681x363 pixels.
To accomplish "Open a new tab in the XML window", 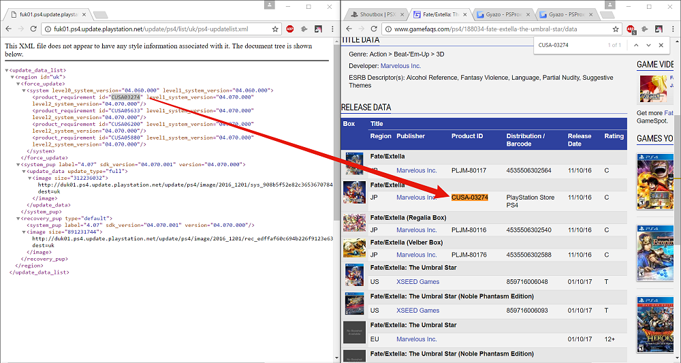I will pyautogui.click(x=100, y=15).
